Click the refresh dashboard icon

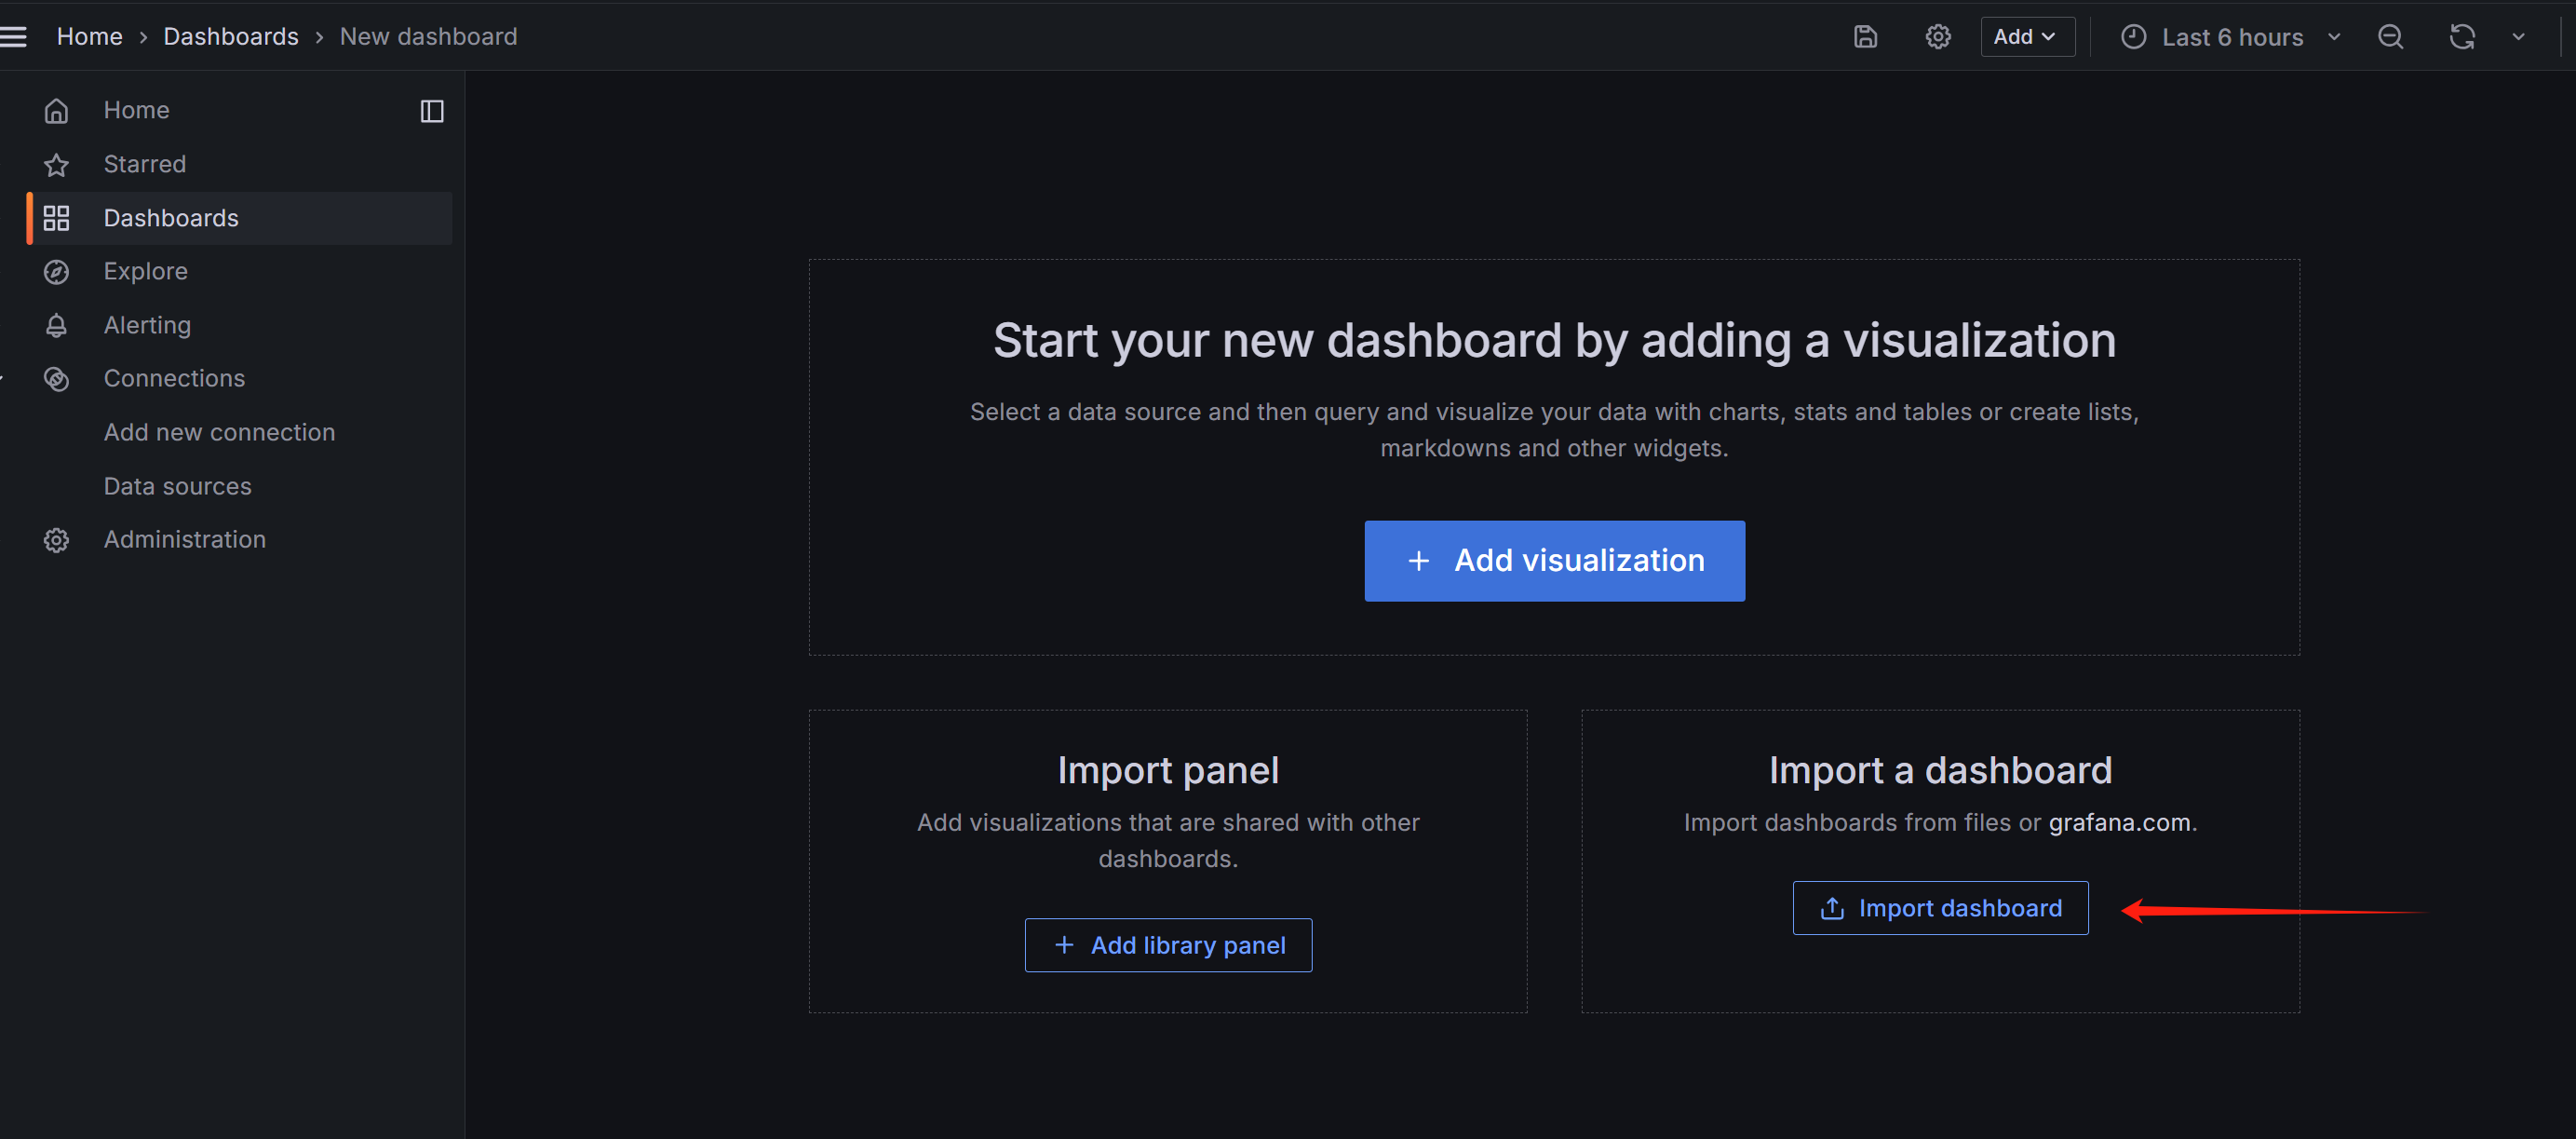(x=2461, y=37)
